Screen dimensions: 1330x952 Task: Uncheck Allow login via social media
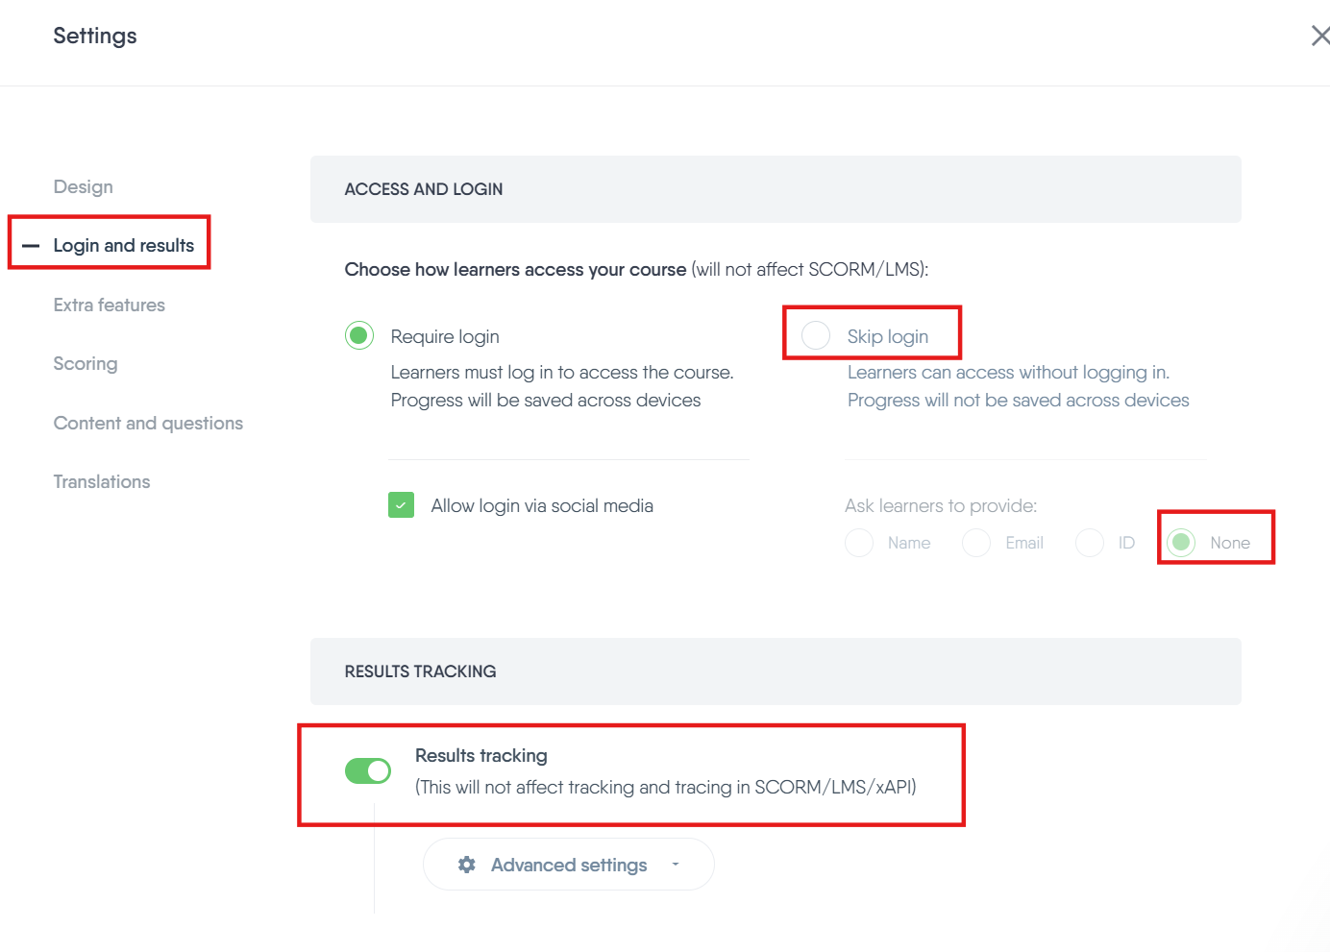401,505
